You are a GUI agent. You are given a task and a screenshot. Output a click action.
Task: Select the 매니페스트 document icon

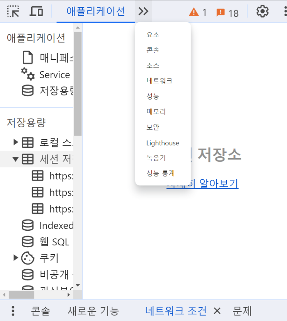[x=28, y=57]
